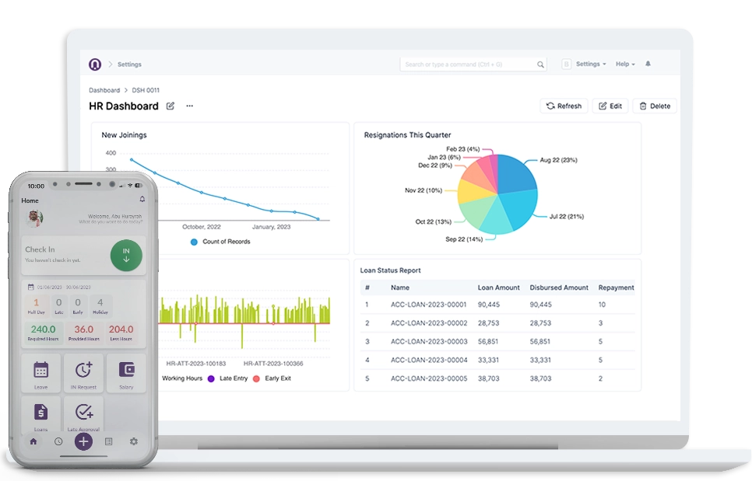Image resolution: width=752 pixels, height=481 pixels.
Task: Open the Settings breadcrumb in top bar
Action: click(129, 64)
